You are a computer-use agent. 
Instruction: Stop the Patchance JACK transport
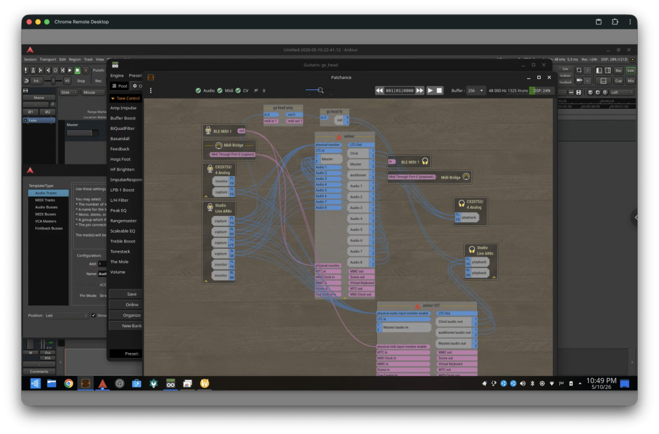(x=439, y=90)
